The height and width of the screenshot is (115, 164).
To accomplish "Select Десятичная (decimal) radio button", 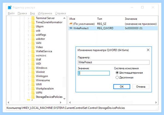I will click(117, 78).
